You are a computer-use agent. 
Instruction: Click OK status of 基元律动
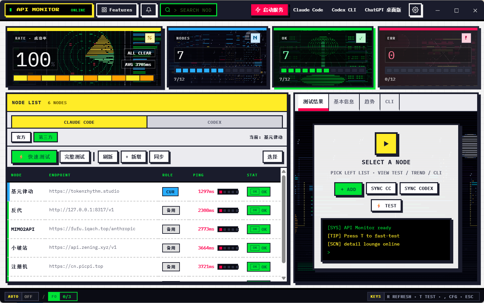coord(259,192)
